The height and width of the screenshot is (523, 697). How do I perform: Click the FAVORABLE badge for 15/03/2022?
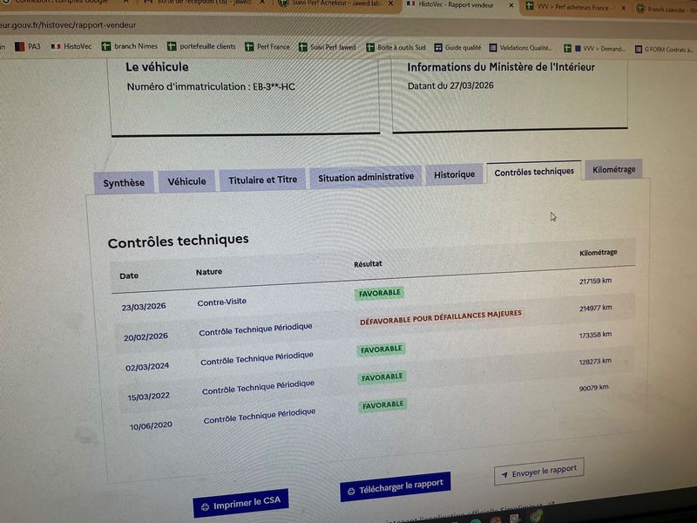click(x=382, y=377)
